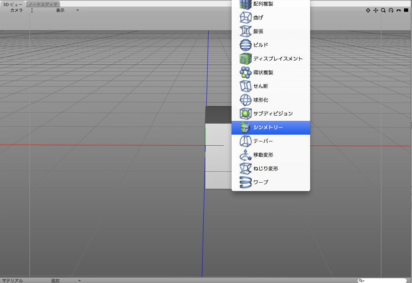Click the マテリアル panel label
Screen dimensions: 412x283
(12, 280)
